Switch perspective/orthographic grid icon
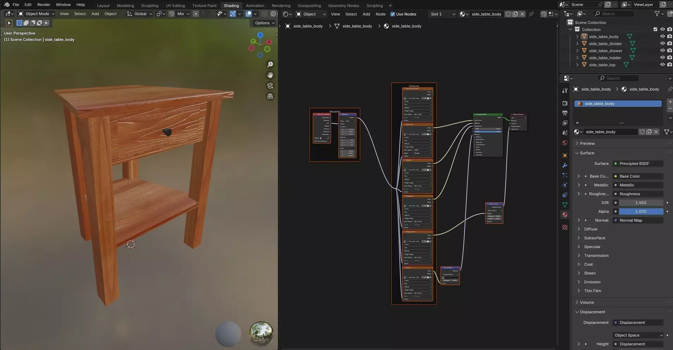Viewport: 673px width, 350px height. 270,96
